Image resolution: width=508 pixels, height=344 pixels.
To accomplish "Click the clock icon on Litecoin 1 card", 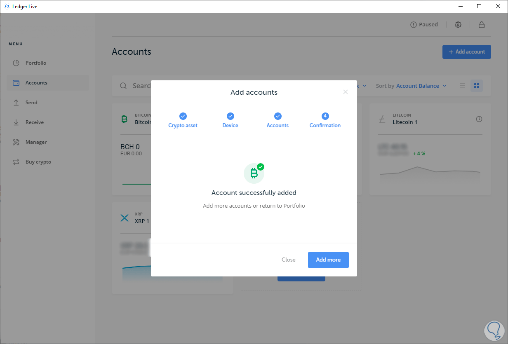I will [479, 119].
